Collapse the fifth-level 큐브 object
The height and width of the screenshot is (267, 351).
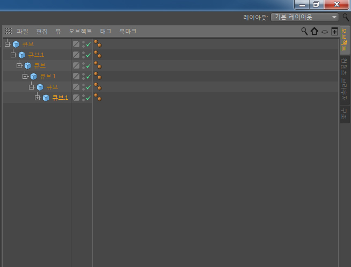32,87
